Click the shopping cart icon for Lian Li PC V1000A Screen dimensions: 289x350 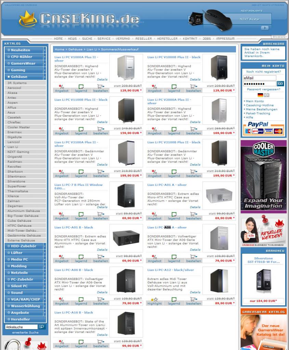pyautogui.click(x=101, y=86)
